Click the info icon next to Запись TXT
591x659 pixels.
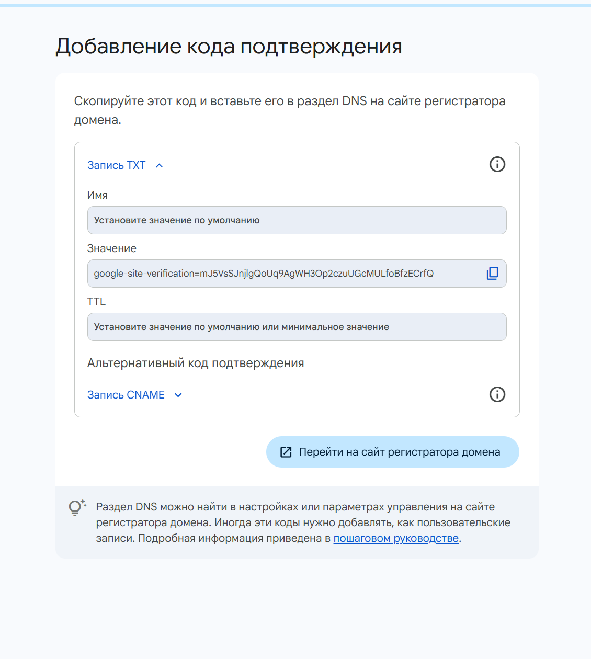click(x=497, y=164)
